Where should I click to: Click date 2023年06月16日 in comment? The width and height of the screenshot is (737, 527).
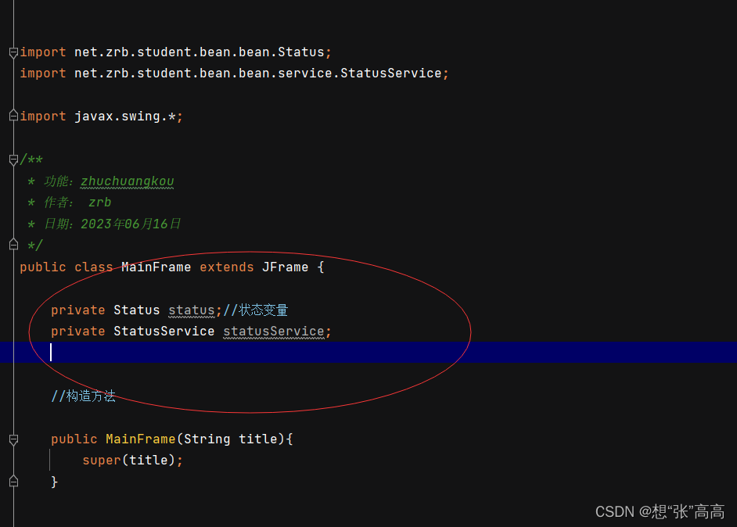(131, 224)
